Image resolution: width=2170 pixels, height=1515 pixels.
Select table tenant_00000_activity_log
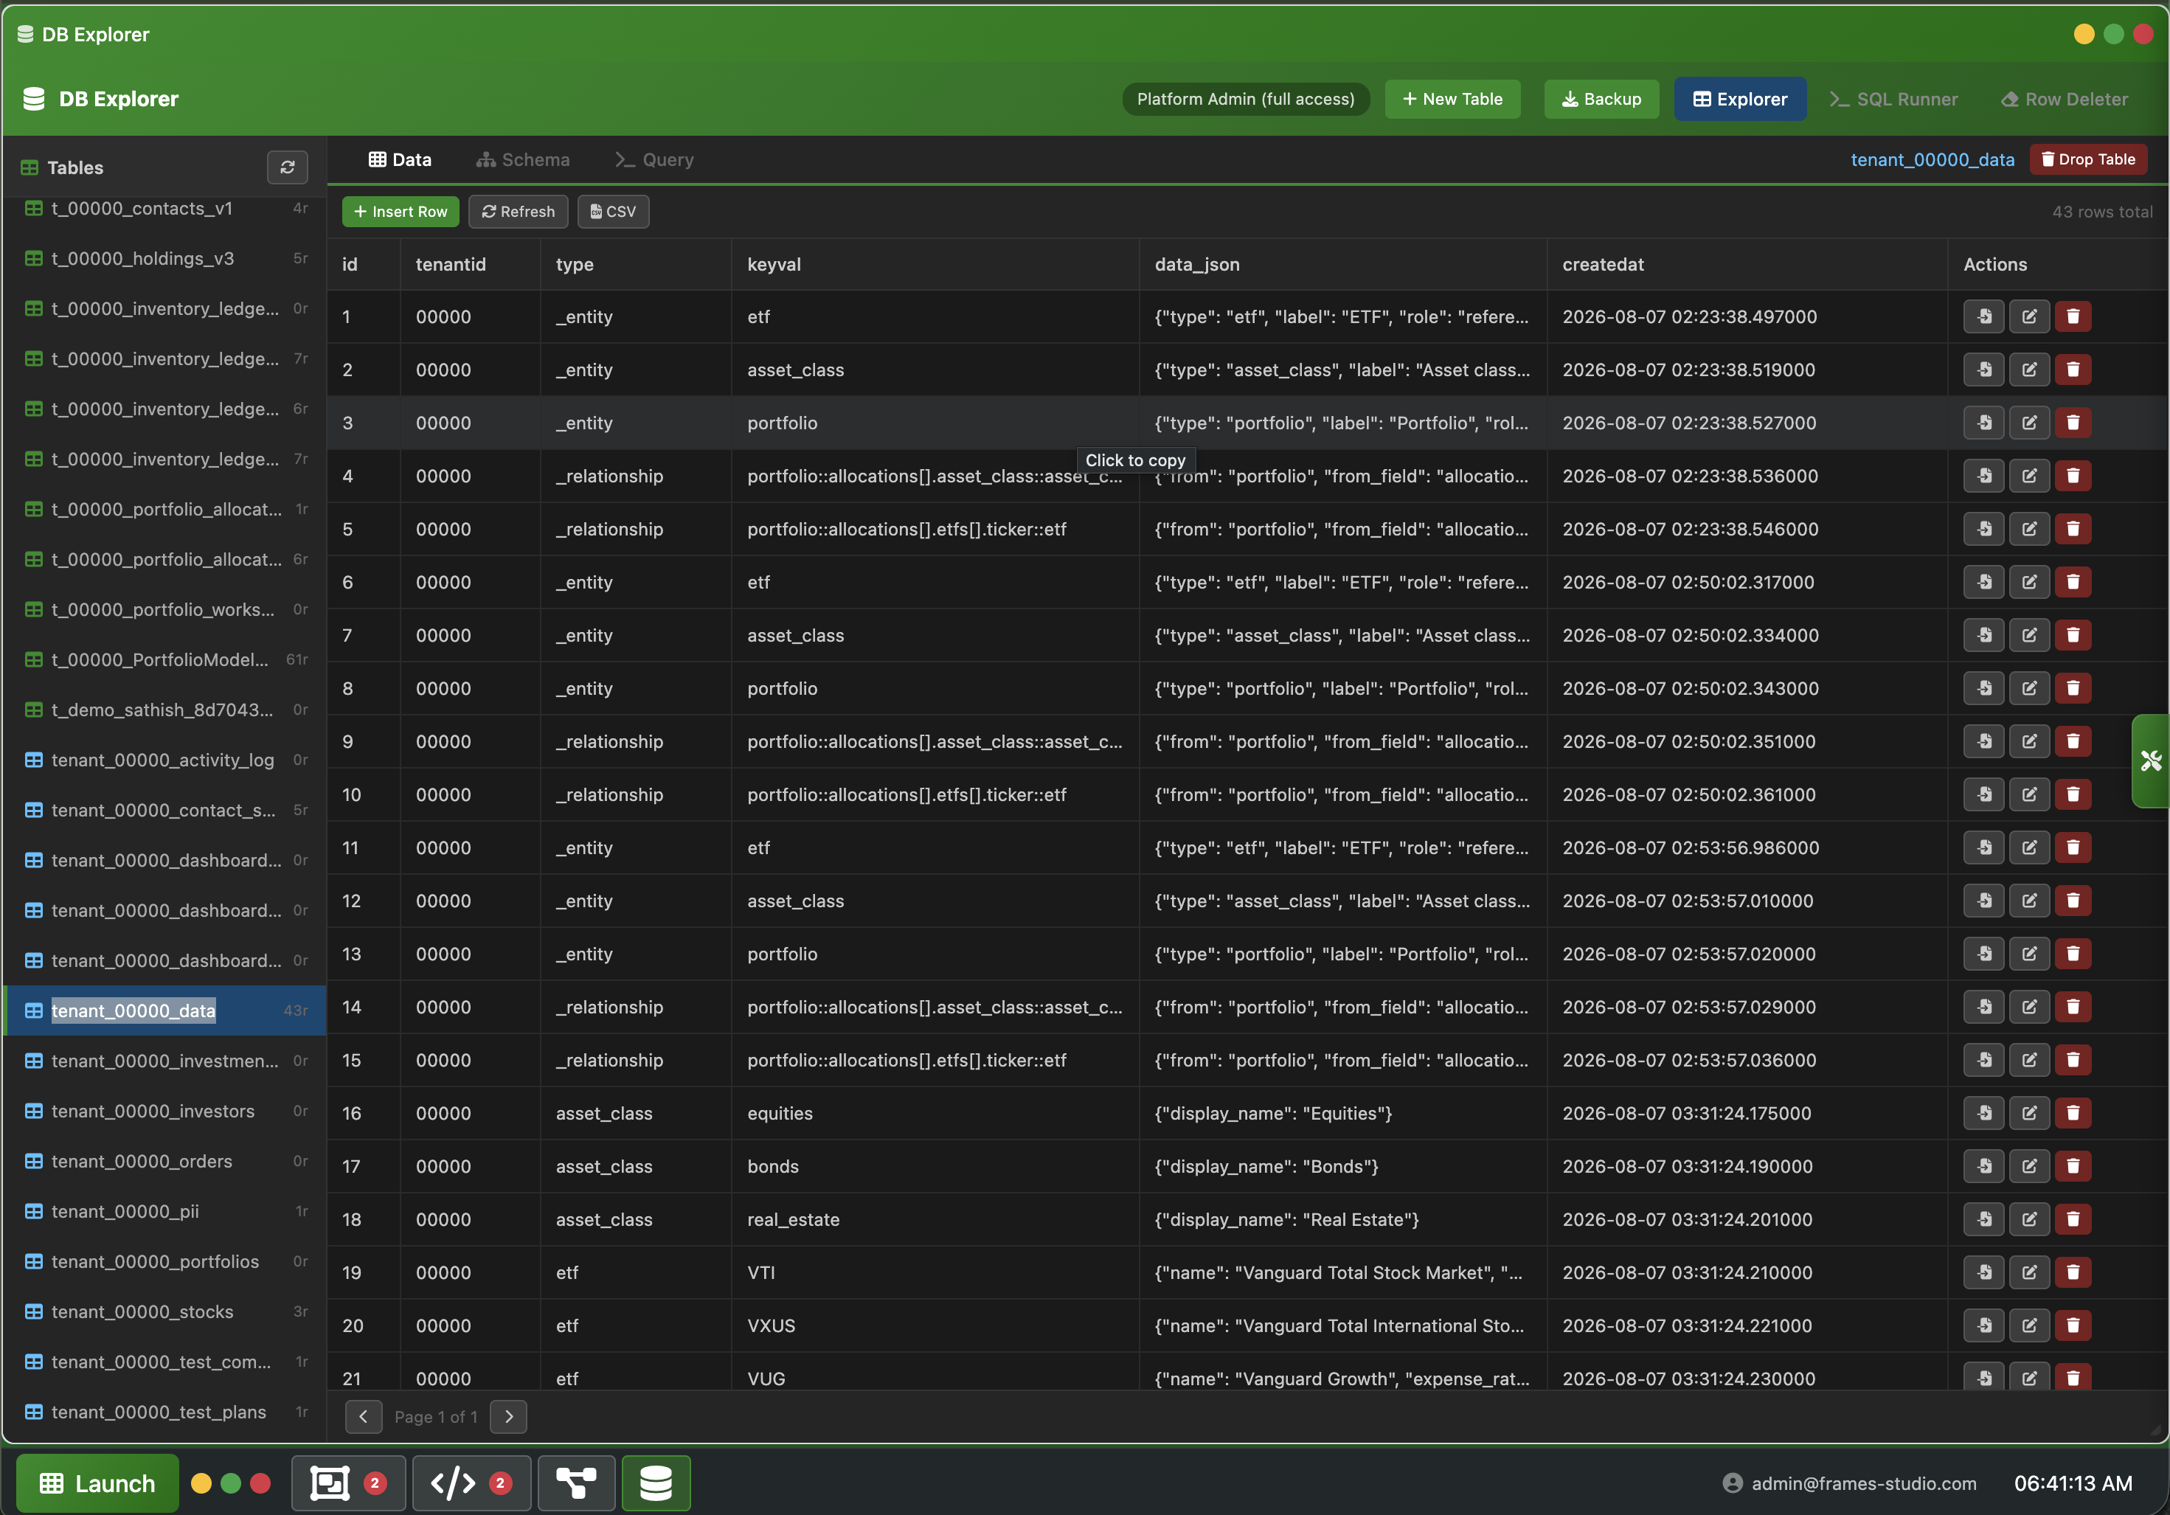coord(165,760)
